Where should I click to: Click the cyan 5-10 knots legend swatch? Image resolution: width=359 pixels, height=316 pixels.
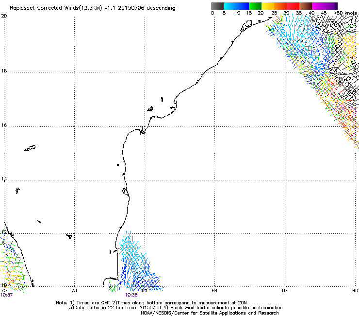pyautogui.click(x=230, y=6)
